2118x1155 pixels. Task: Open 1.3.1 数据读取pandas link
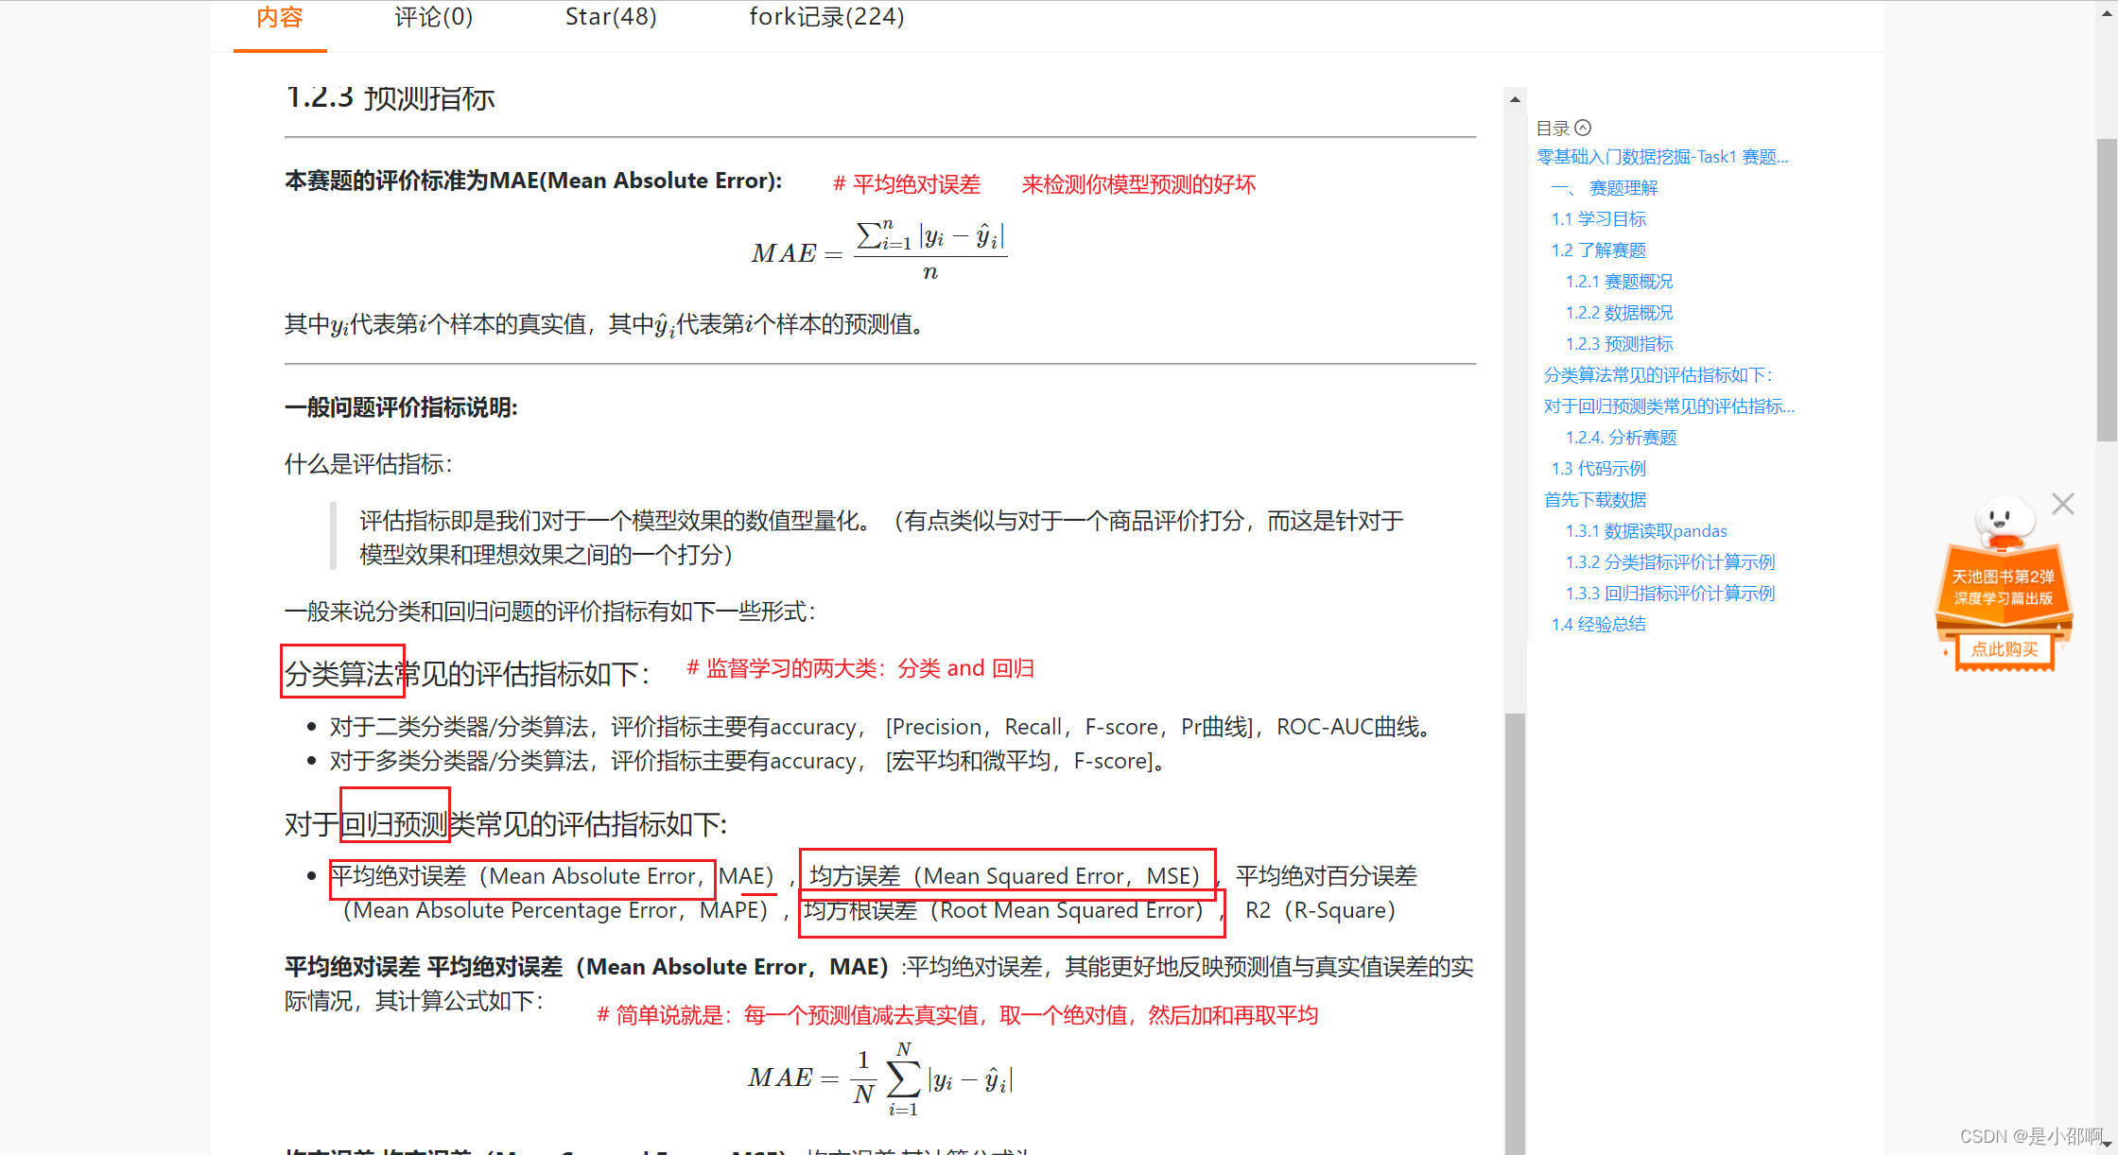click(x=1645, y=531)
